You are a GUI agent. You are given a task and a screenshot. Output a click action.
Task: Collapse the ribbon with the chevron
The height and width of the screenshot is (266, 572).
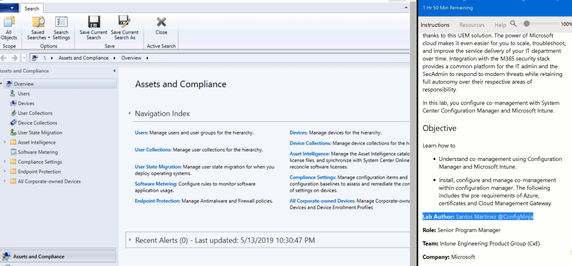[406, 8]
